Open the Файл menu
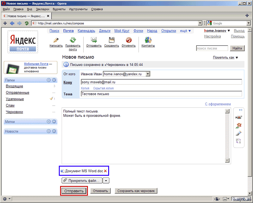Viewport: 253px width, 203px height. pyautogui.click(x=6, y=9)
